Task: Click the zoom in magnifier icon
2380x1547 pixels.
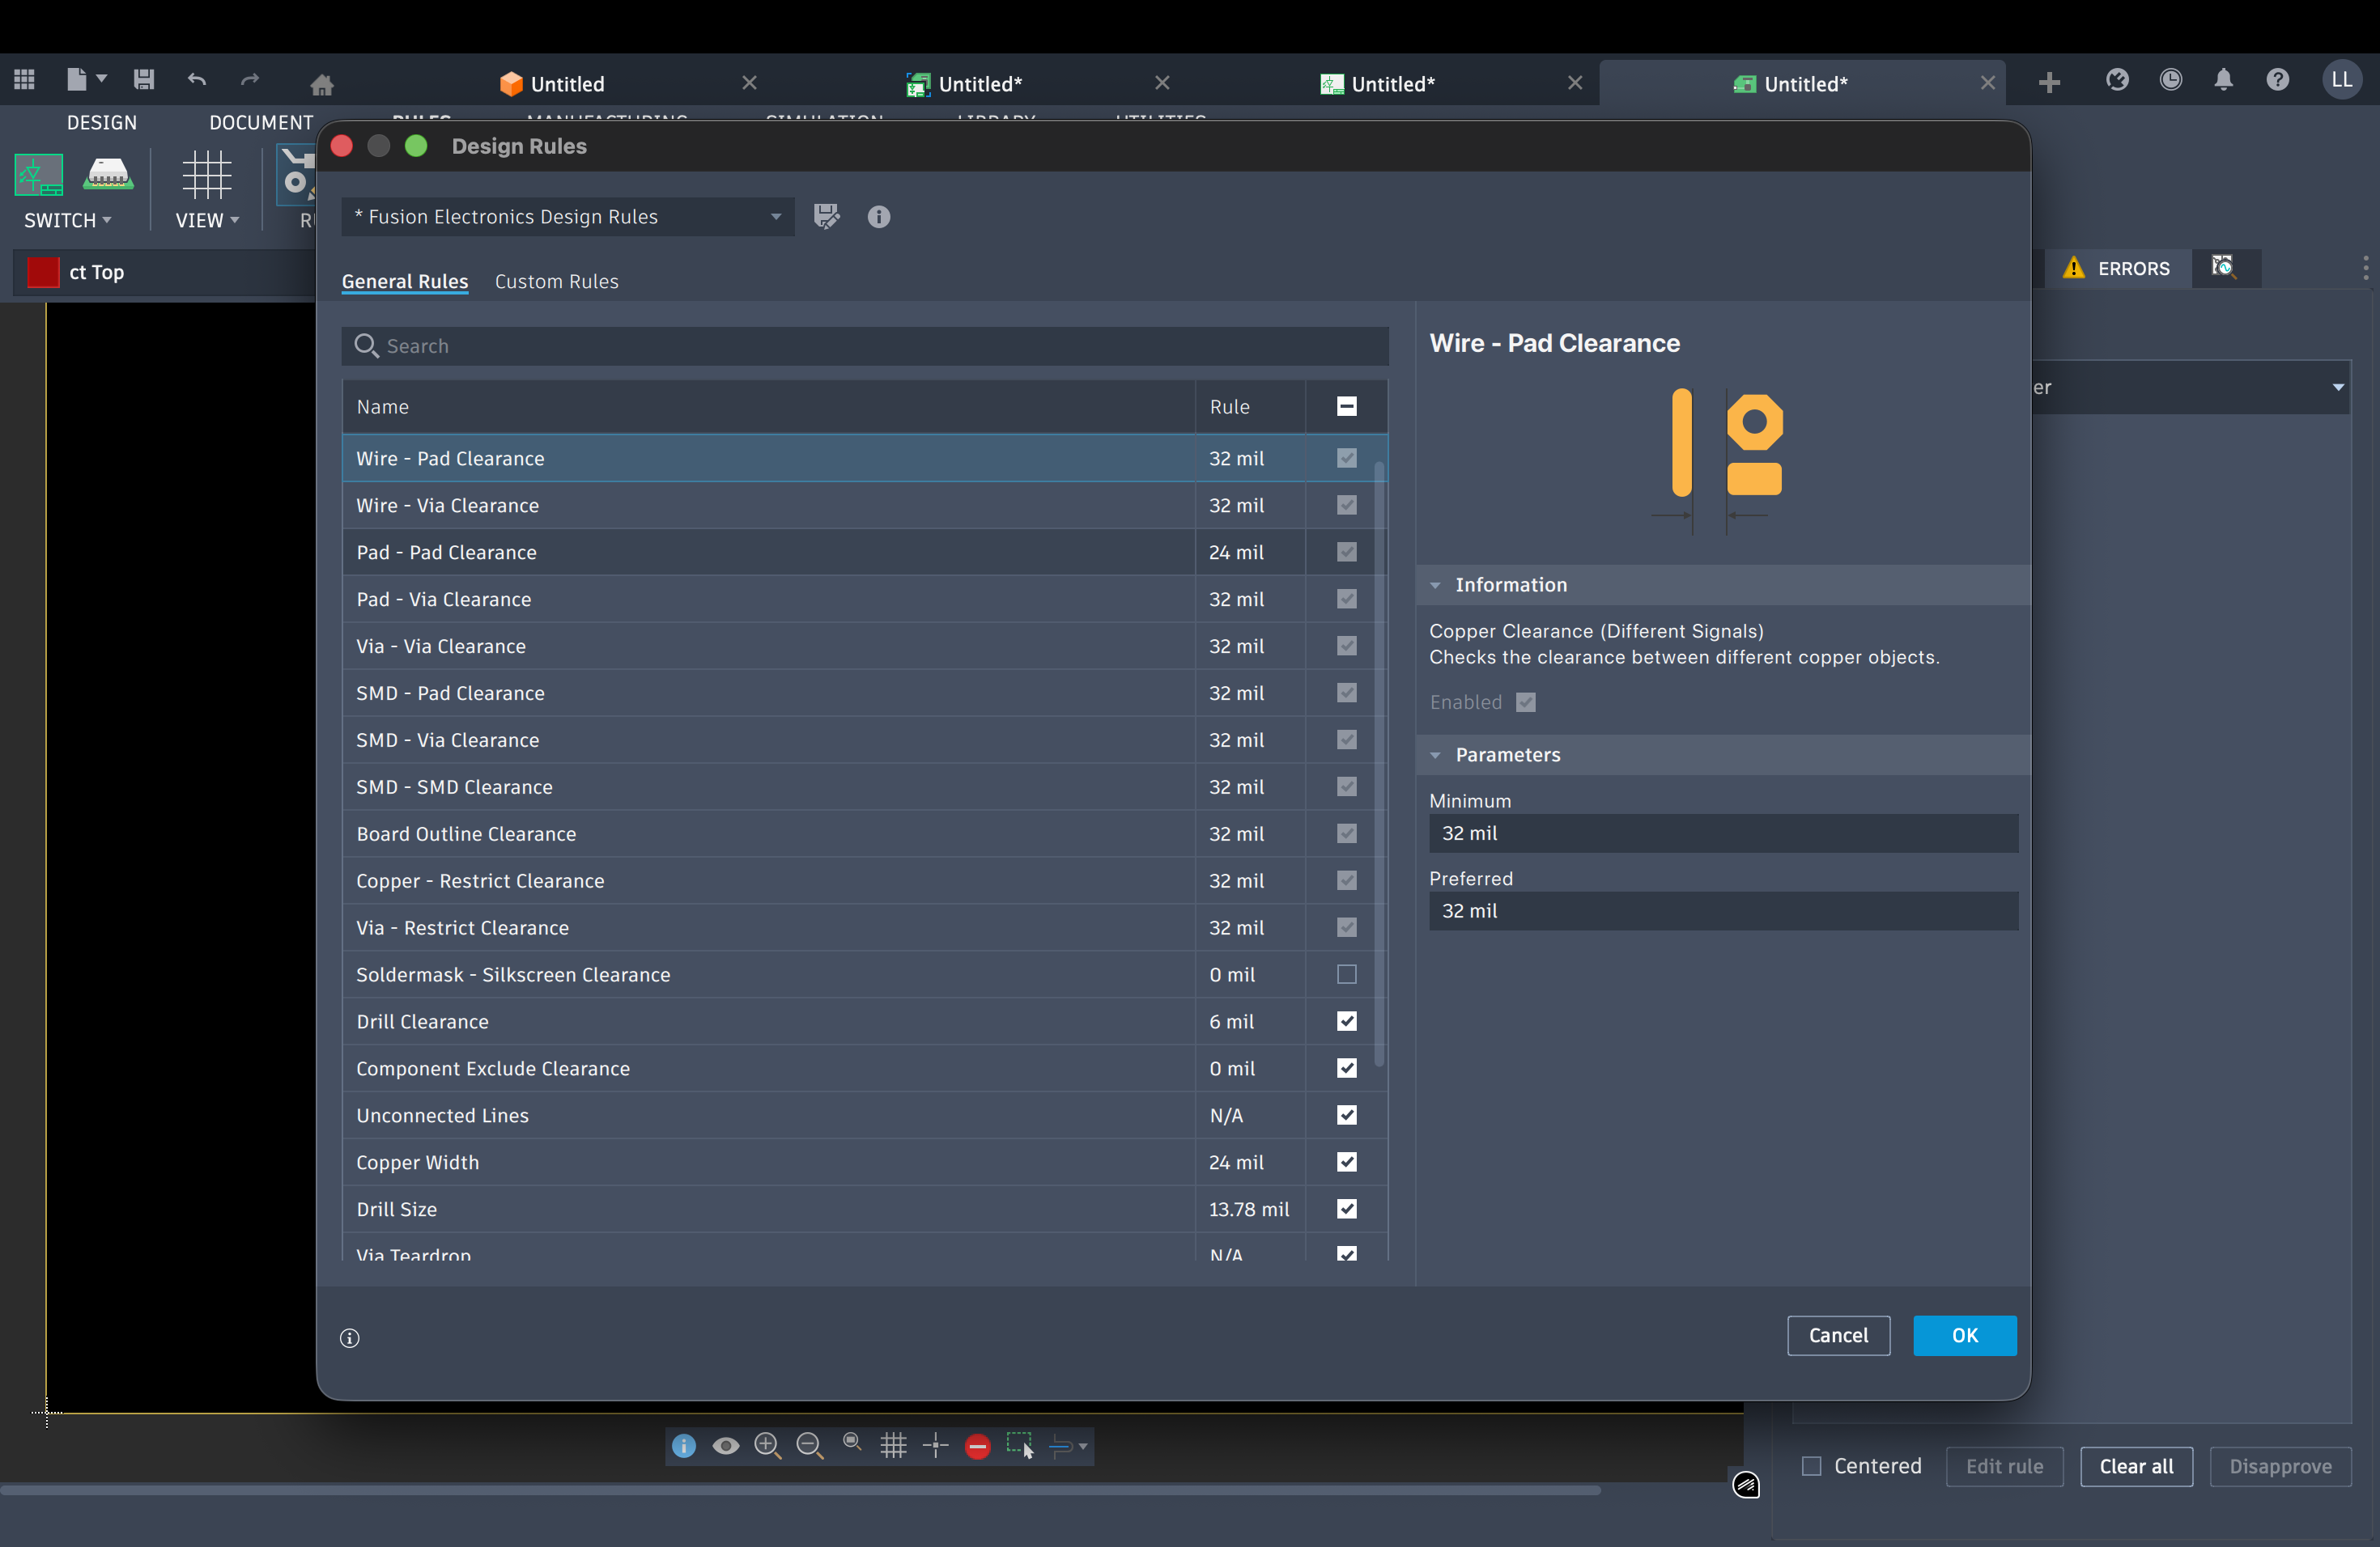Action: (x=767, y=1446)
